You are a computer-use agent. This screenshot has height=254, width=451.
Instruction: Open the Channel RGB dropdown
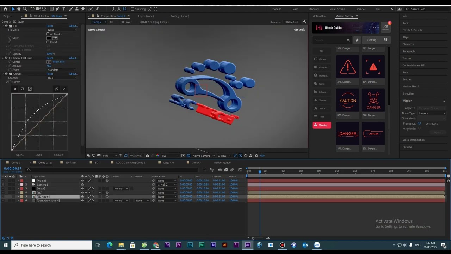coord(62,78)
